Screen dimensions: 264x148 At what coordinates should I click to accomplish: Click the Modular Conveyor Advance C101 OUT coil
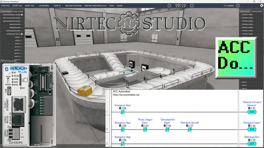[252, 112]
